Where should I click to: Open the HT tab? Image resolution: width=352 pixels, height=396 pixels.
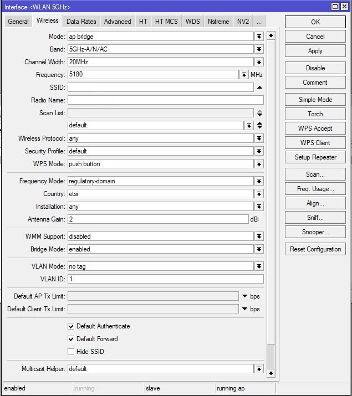pyautogui.click(x=143, y=22)
